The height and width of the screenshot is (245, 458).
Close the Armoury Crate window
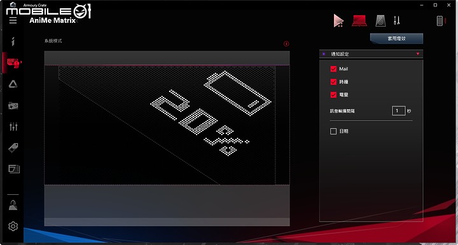click(448, 5)
